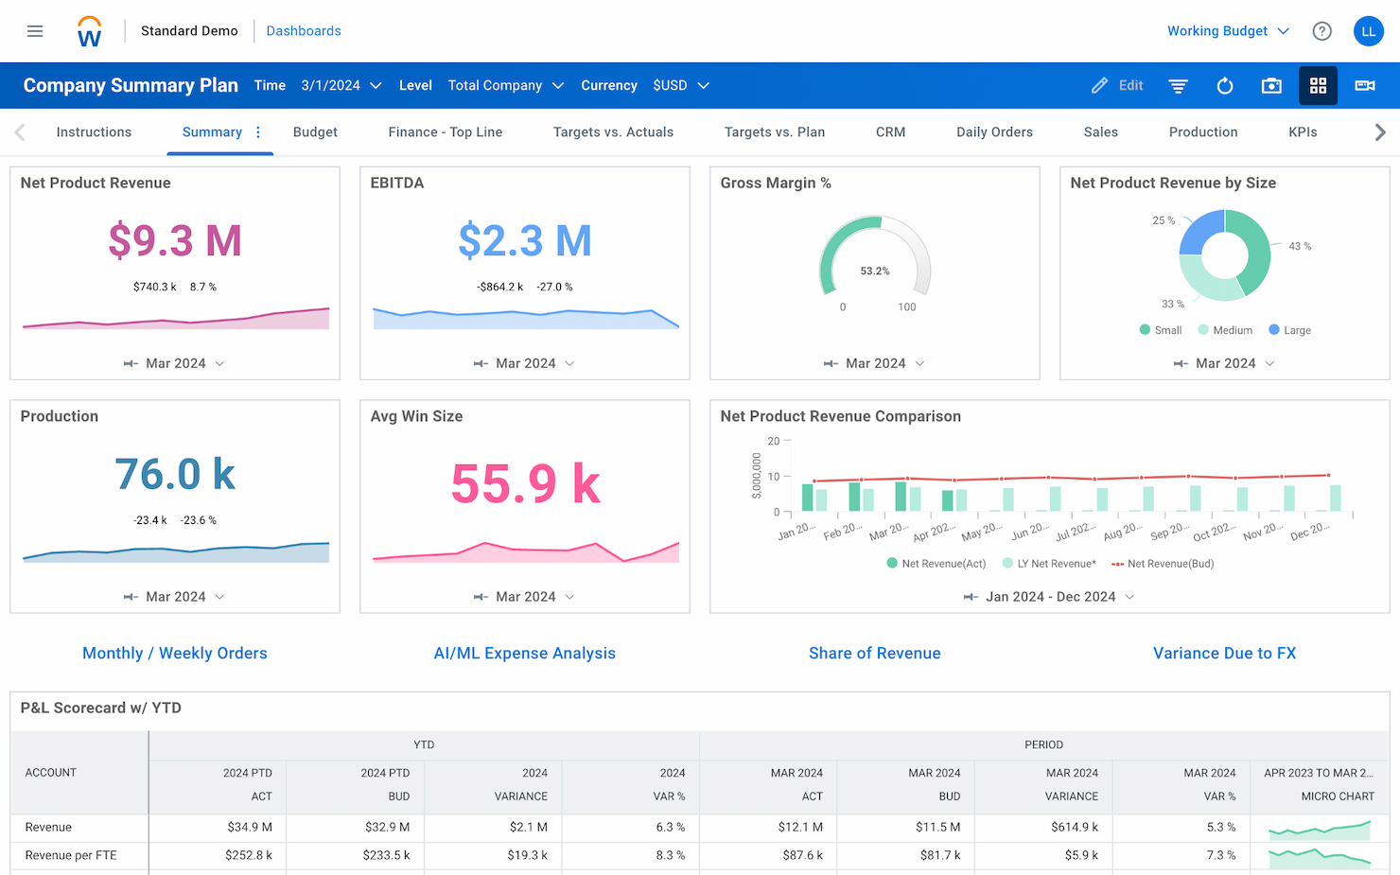Open the Finance - Top Line tab

click(x=446, y=132)
